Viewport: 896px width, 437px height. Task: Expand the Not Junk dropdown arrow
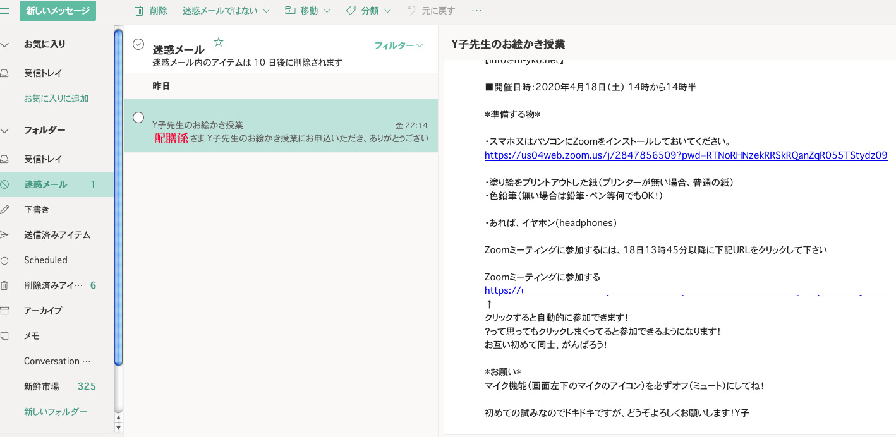(x=266, y=11)
